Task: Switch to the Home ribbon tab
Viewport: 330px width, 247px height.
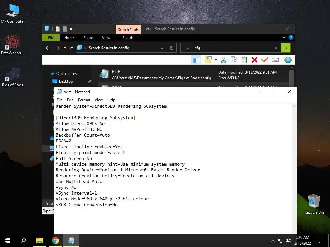Action: (x=69, y=38)
